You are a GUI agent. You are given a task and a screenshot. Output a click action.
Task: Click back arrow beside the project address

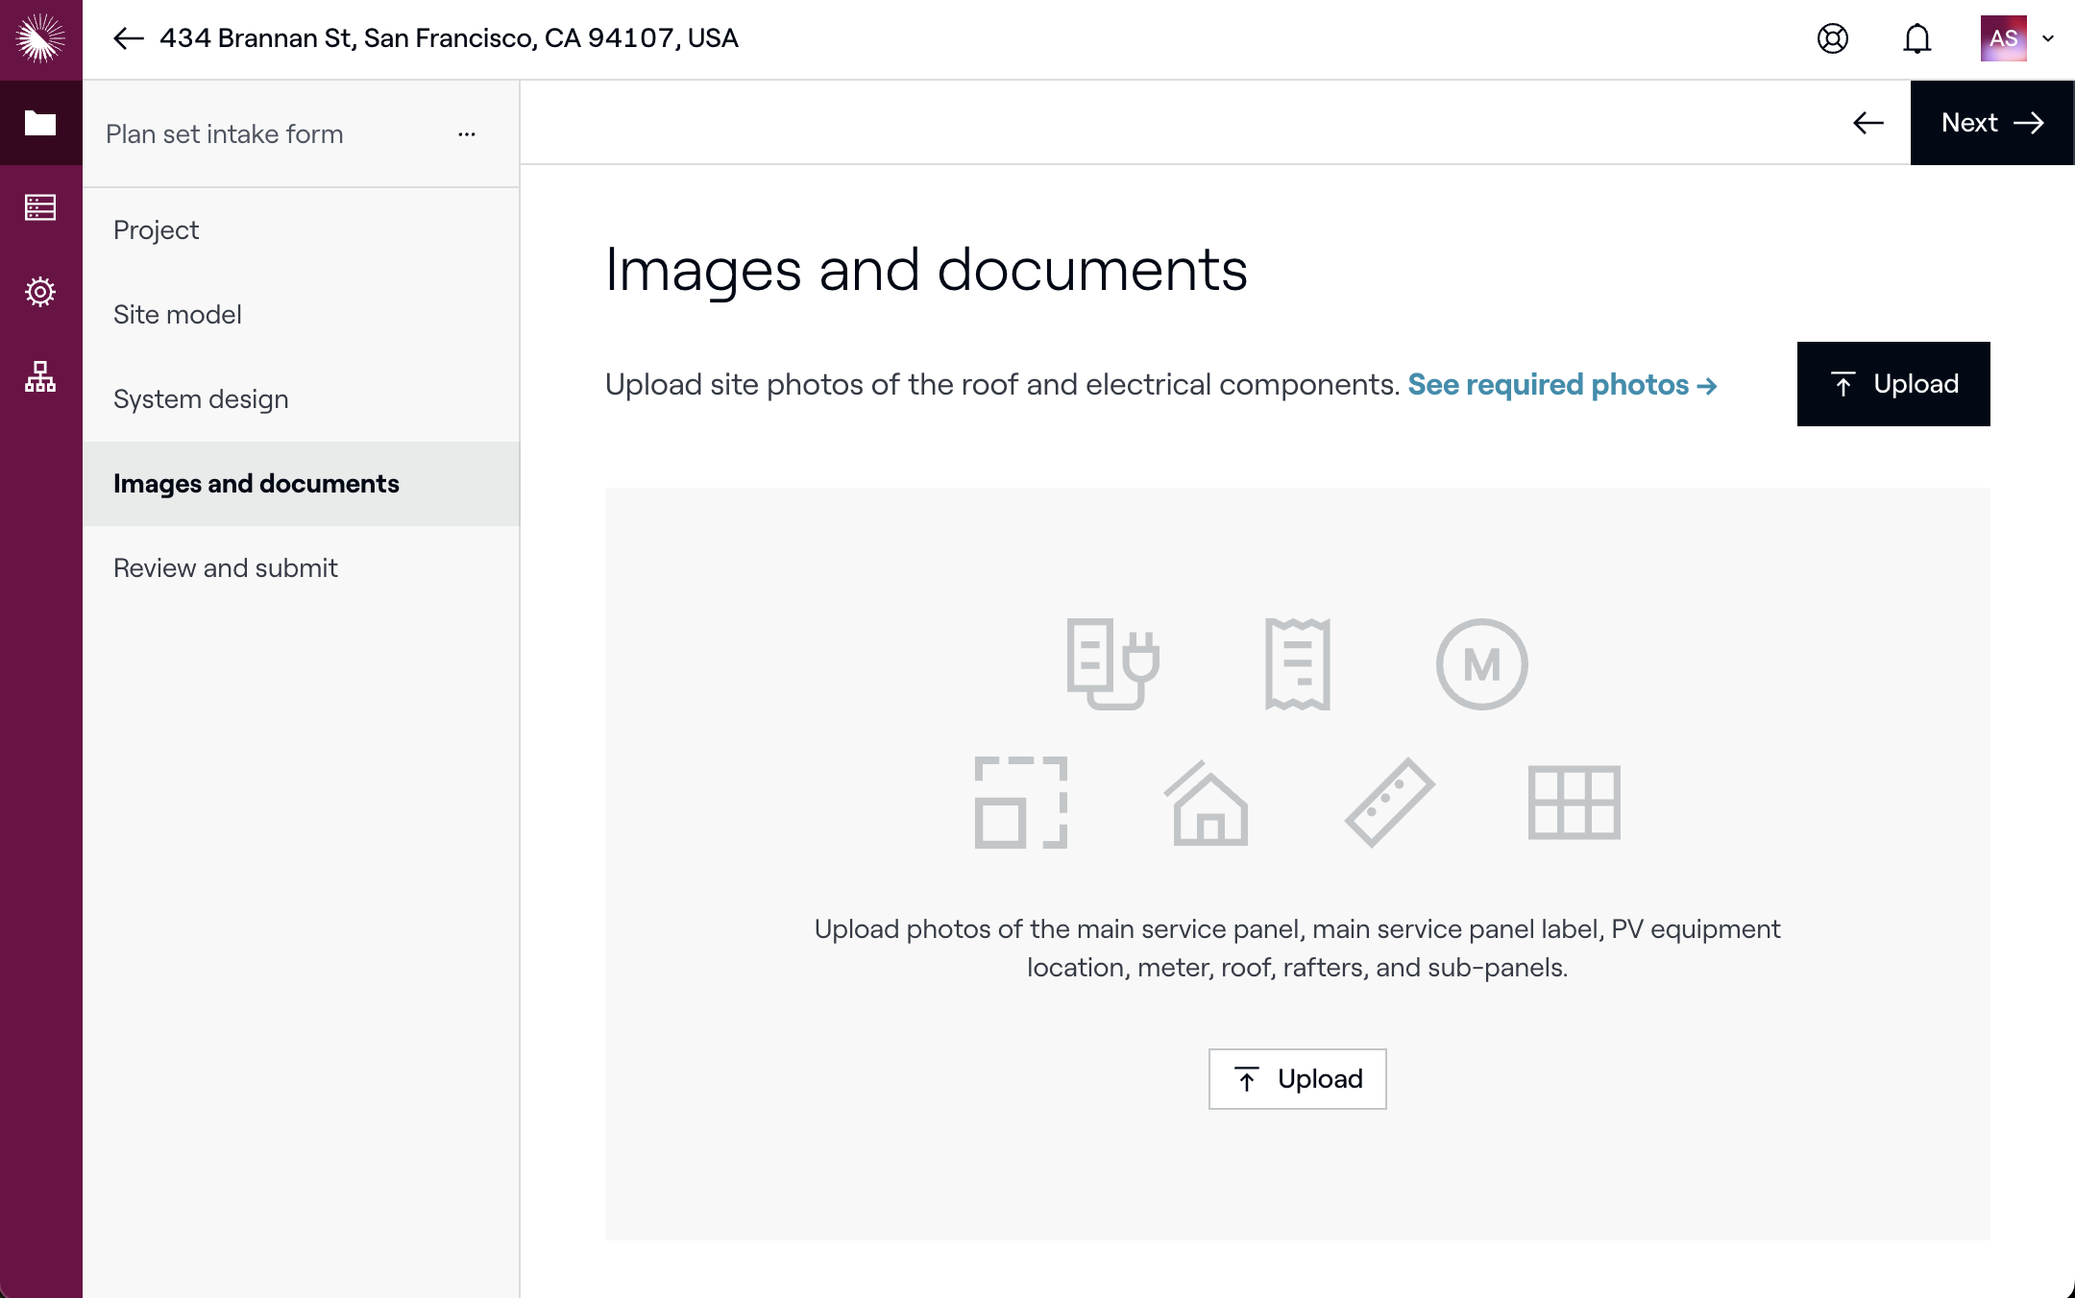(x=128, y=38)
